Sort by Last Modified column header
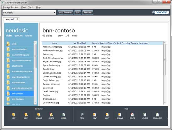172x130 pixels. click(x=79, y=43)
